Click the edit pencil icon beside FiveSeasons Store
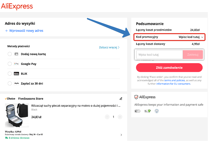210x143 pixels. [x=121, y=99]
